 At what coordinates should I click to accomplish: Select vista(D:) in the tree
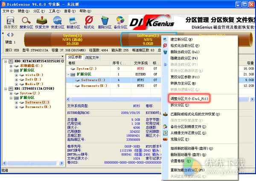pyautogui.click(x=34, y=75)
